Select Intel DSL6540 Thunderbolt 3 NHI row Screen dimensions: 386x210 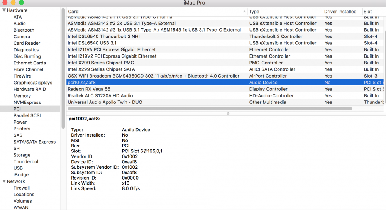(x=225, y=36)
